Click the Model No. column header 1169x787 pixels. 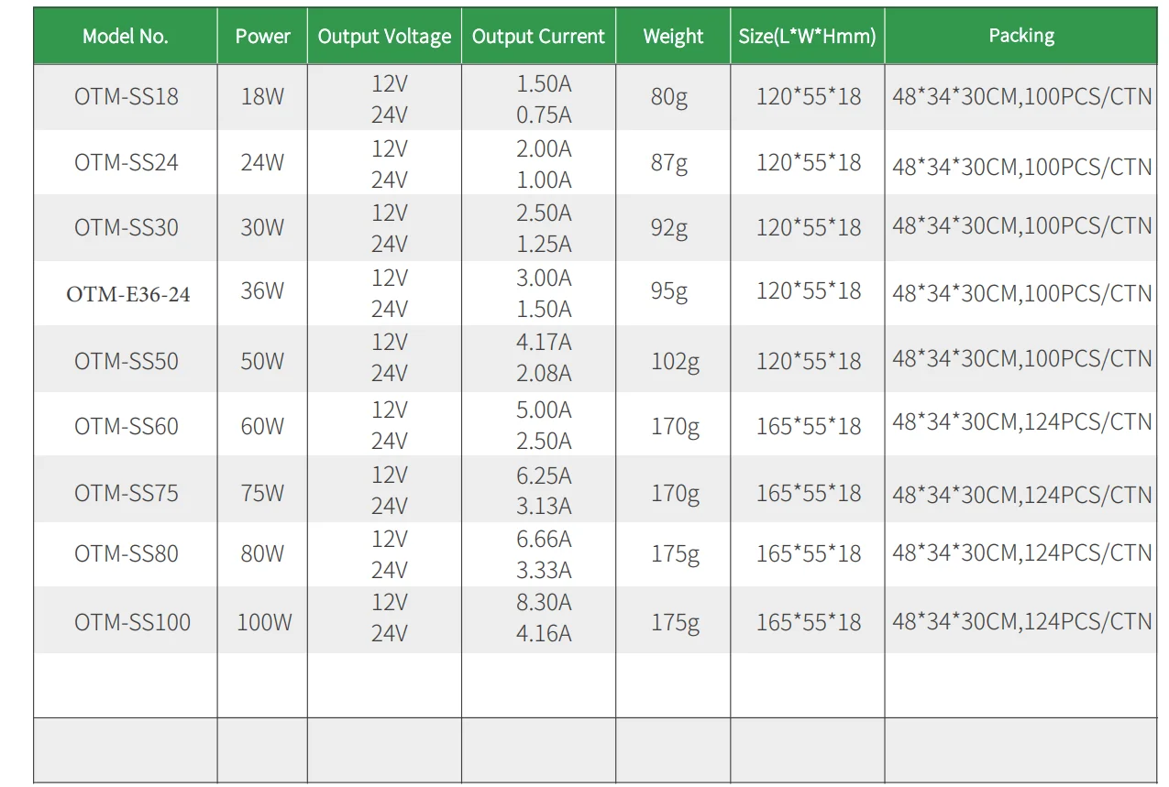(x=125, y=36)
